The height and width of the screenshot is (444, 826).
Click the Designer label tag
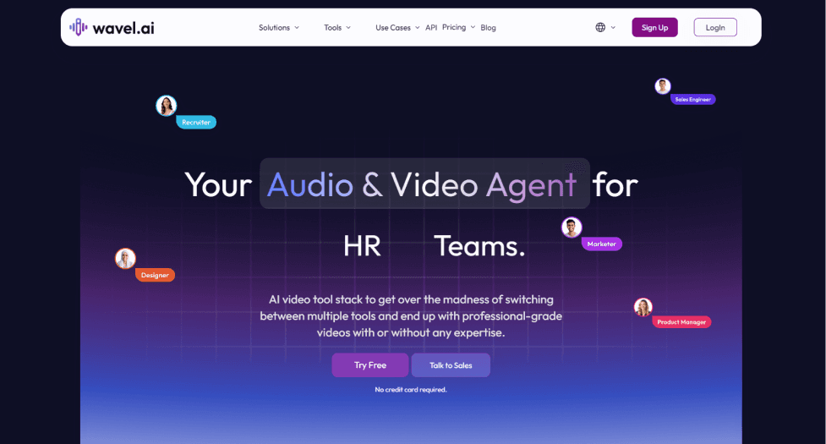click(x=155, y=275)
